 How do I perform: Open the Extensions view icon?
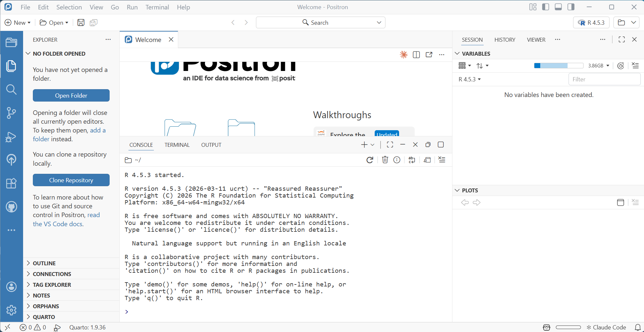point(11,183)
